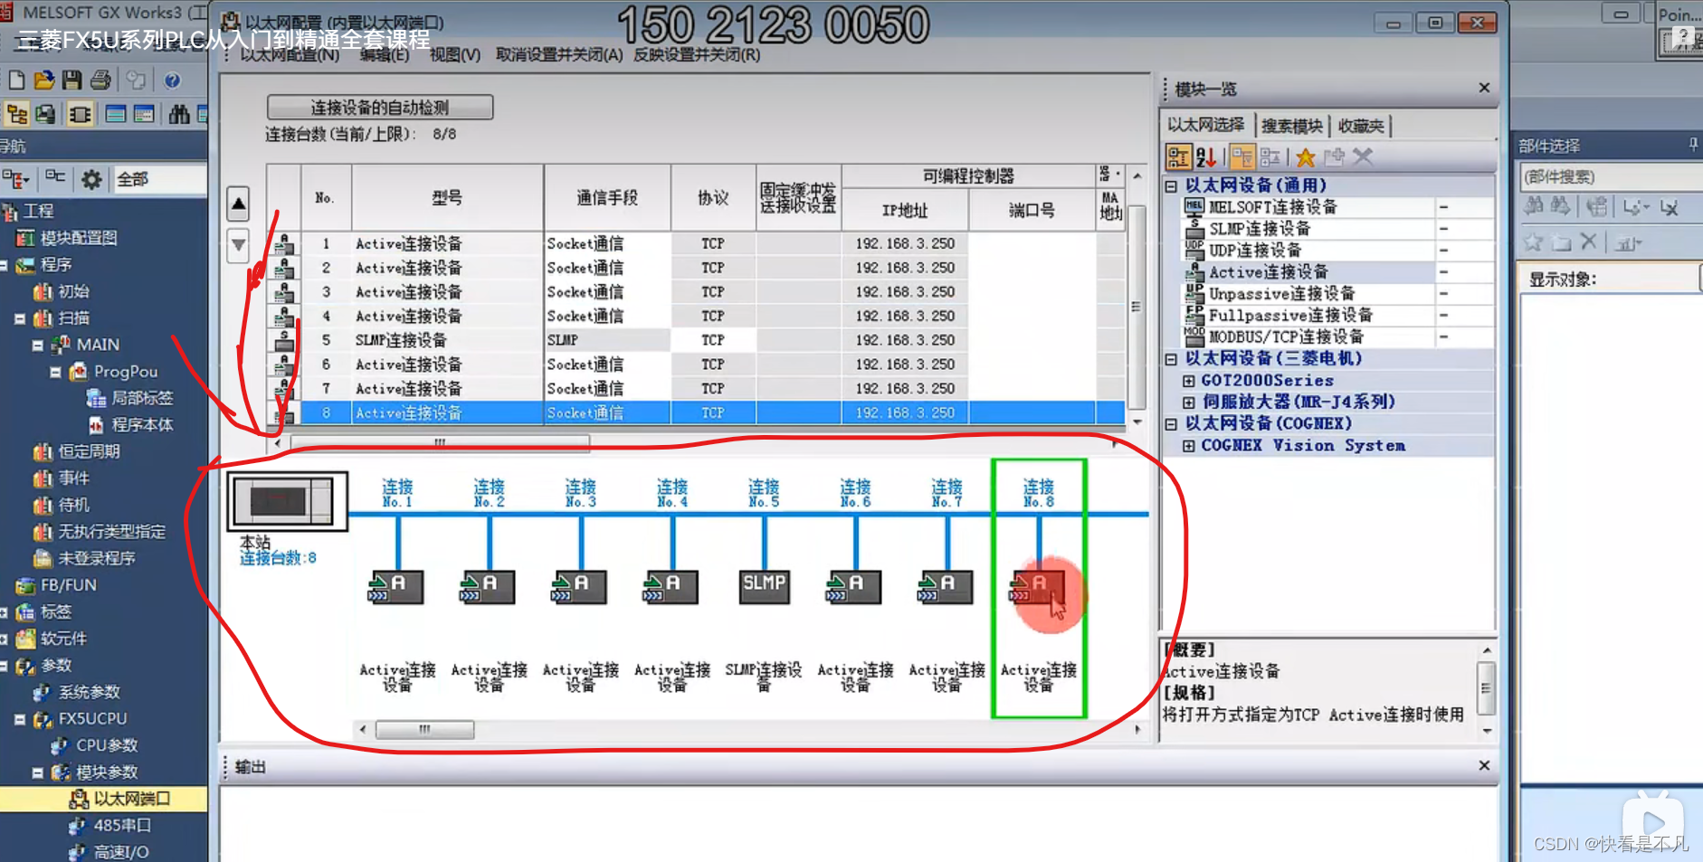This screenshot has width=1703, height=862.
Task: Show the output window toolbar icon
Action: pyautogui.click(x=115, y=114)
